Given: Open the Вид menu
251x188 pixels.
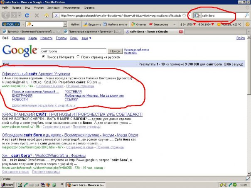Looking at the screenshot, I should (27, 7).
